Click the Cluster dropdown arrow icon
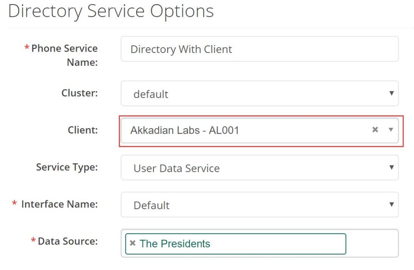Viewport: 414px width, 270px height. tap(391, 93)
